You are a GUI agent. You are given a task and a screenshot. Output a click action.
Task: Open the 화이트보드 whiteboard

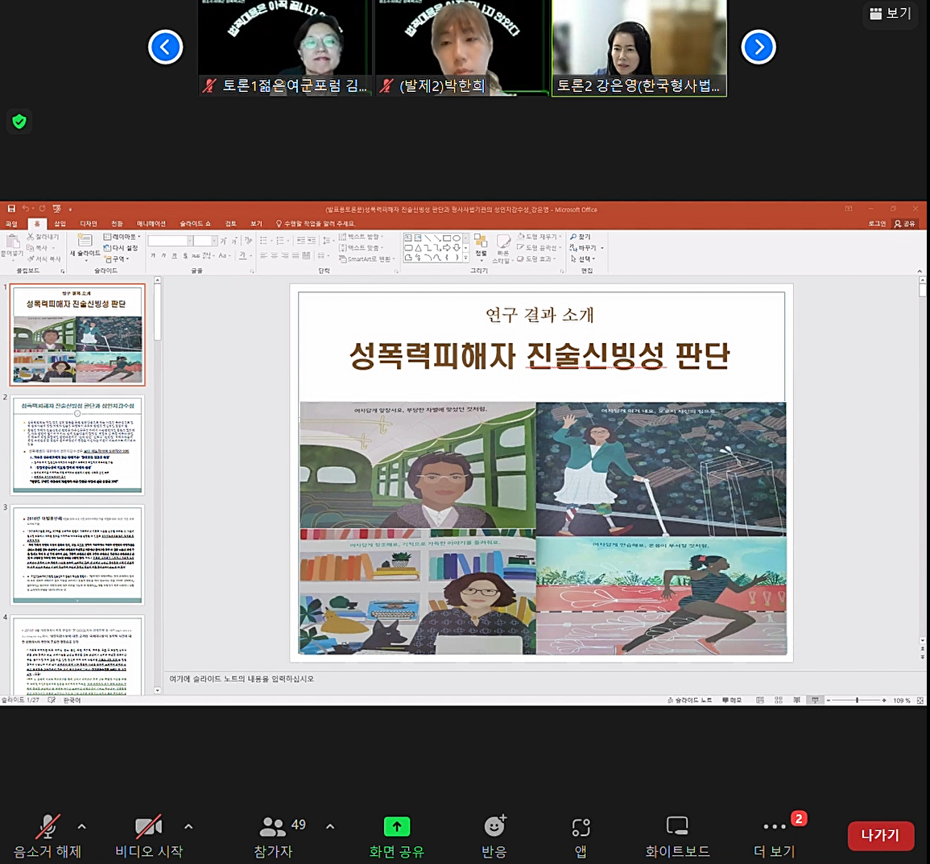(677, 836)
